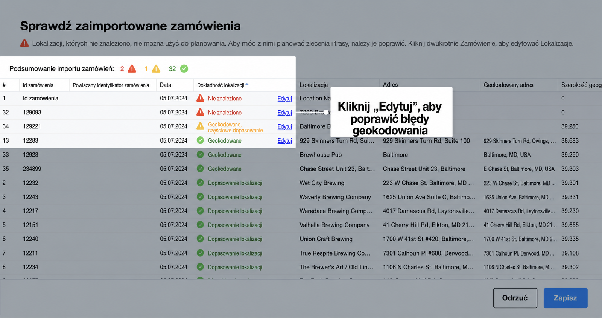Click green check icon in row 12243

coord(200,197)
